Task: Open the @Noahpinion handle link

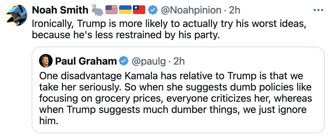Action: [191, 10]
